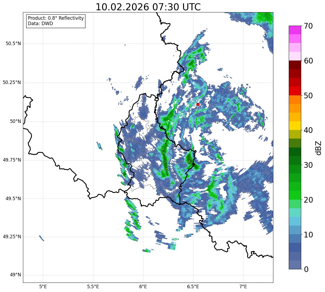The image size is (325, 292).
Task: Select the dark maroon 60 dBZ colorbar segment
Action: click(295, 65)
